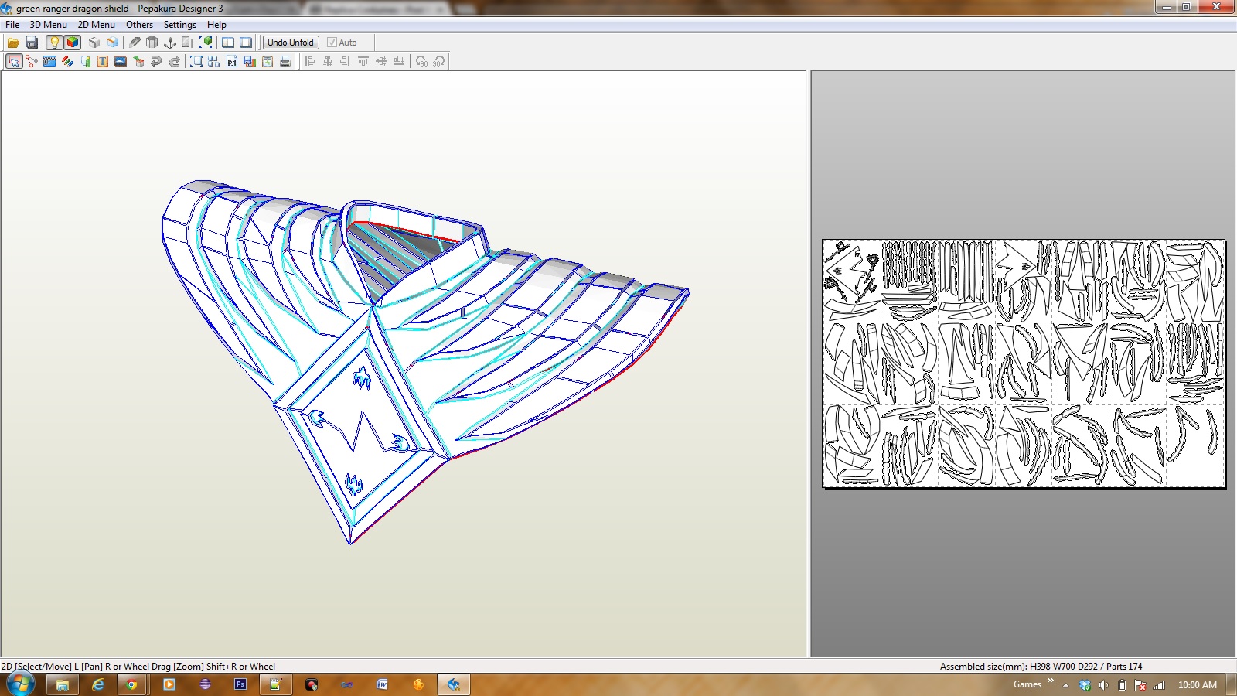Click the arrange parts squares icon
This screenshot has height=696, width=1237.
[x=214, y=61]
